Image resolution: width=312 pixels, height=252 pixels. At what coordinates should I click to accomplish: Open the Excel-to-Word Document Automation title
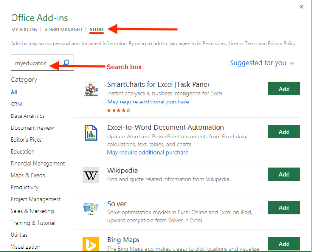point(165,127)
